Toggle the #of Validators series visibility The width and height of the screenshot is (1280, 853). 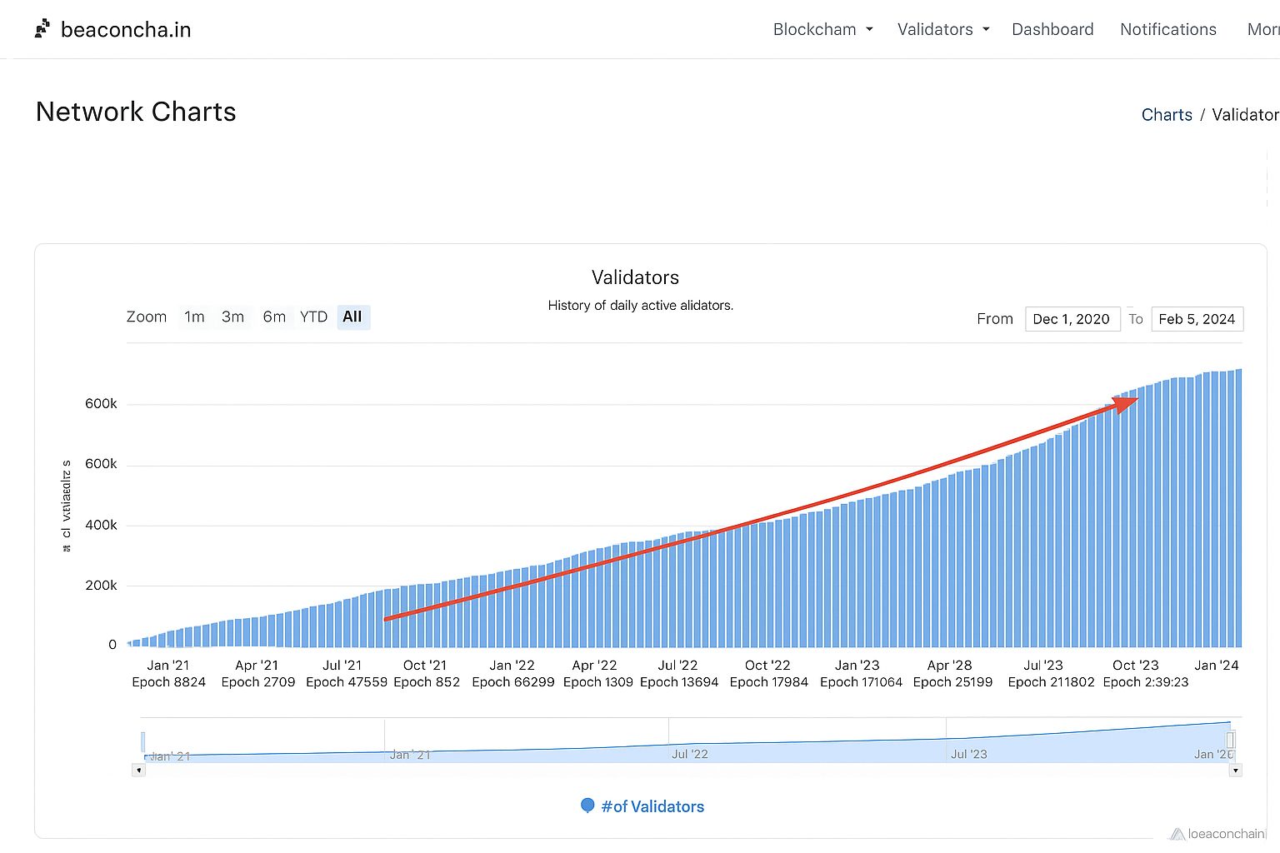point(652,806)
